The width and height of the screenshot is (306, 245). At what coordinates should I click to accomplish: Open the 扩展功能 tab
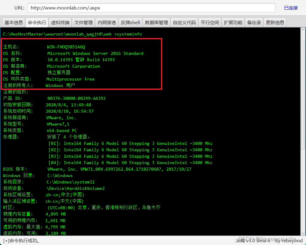[x=233, y=22]
